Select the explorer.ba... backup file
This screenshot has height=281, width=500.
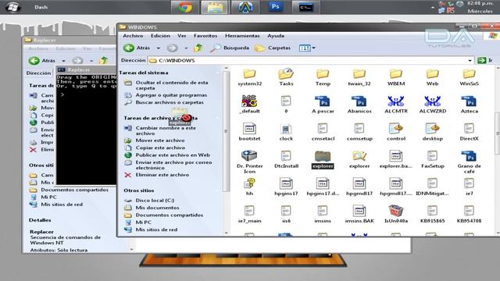pos(396,159)
